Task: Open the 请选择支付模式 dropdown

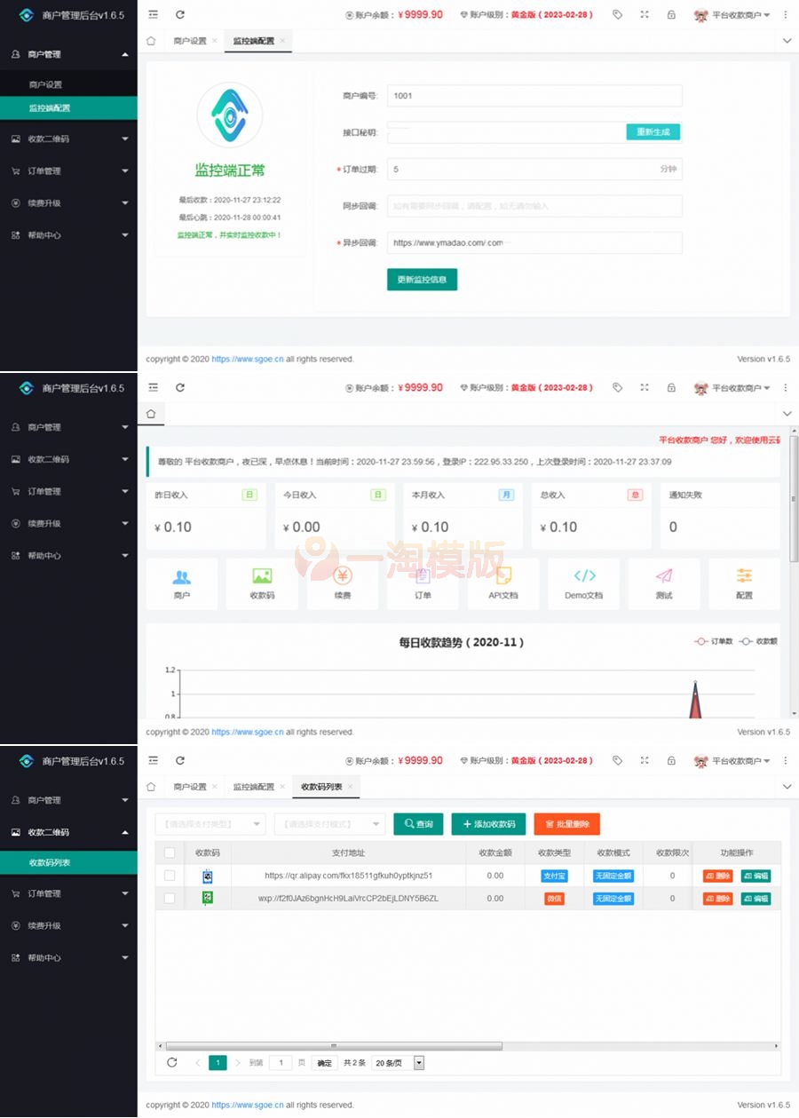Action: pos(329,824)
